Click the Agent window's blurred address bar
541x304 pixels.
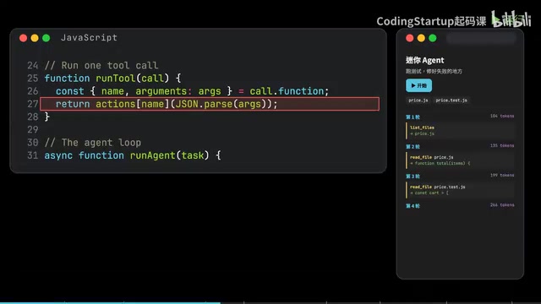coord(481,38)
